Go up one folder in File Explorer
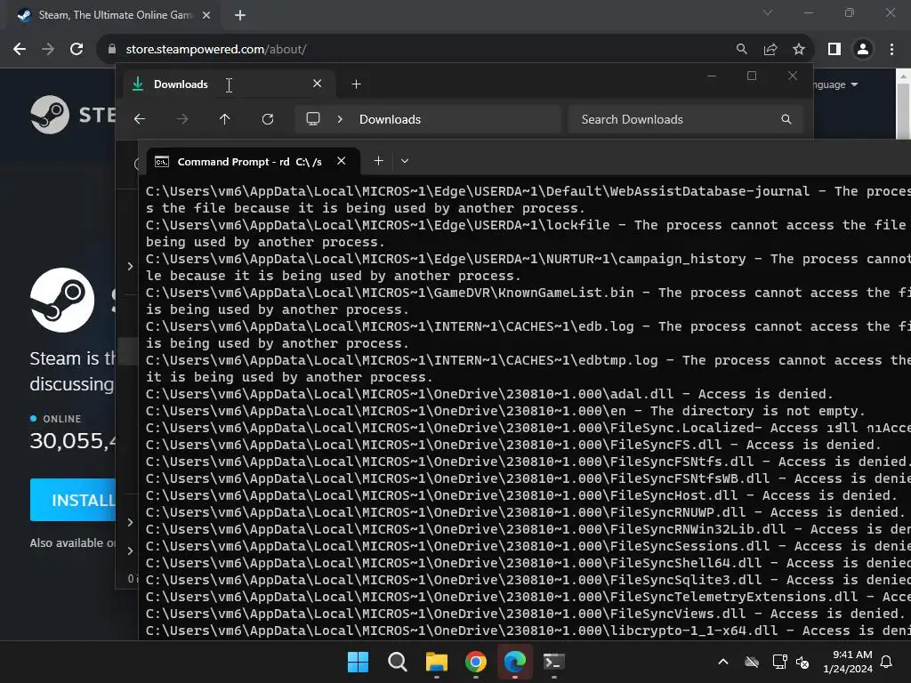 coord(225,119)
